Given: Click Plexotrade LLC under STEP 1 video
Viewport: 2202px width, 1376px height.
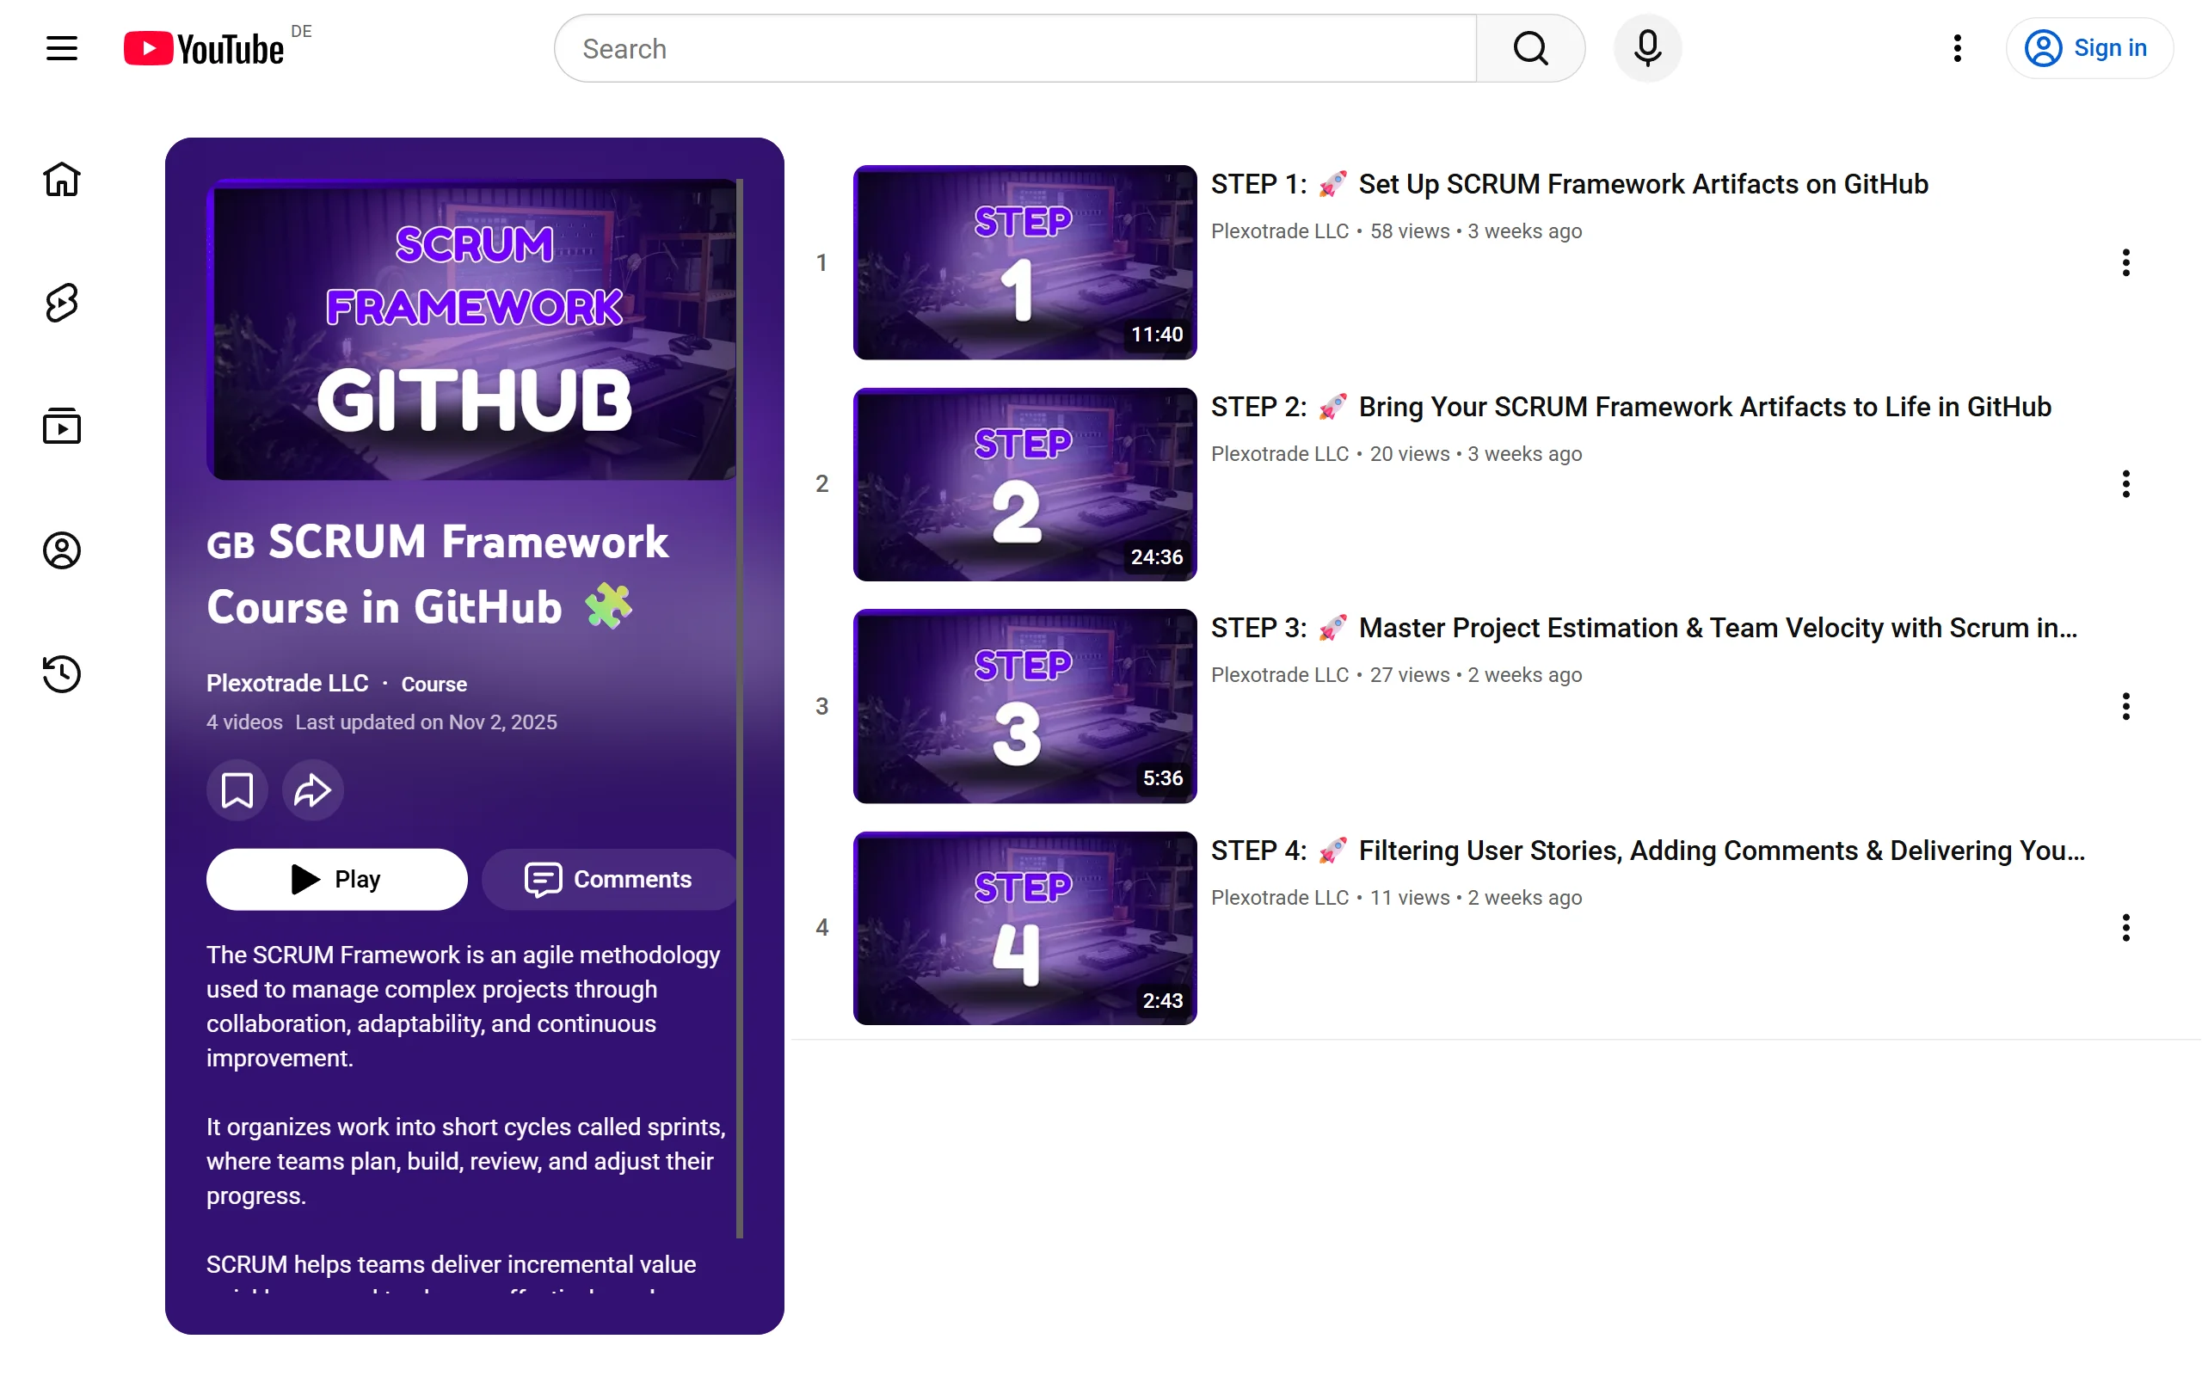Looking at the screenshot, I should point(1279,231).
